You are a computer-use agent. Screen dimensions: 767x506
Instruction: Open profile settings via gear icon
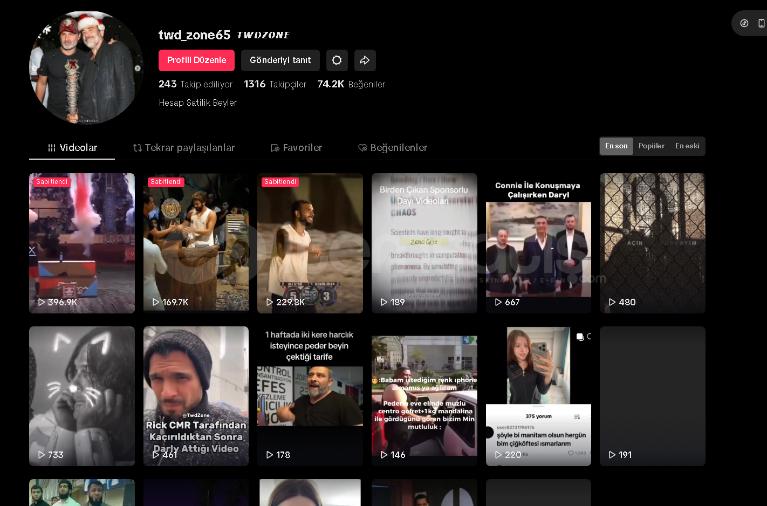coord(337,60)
